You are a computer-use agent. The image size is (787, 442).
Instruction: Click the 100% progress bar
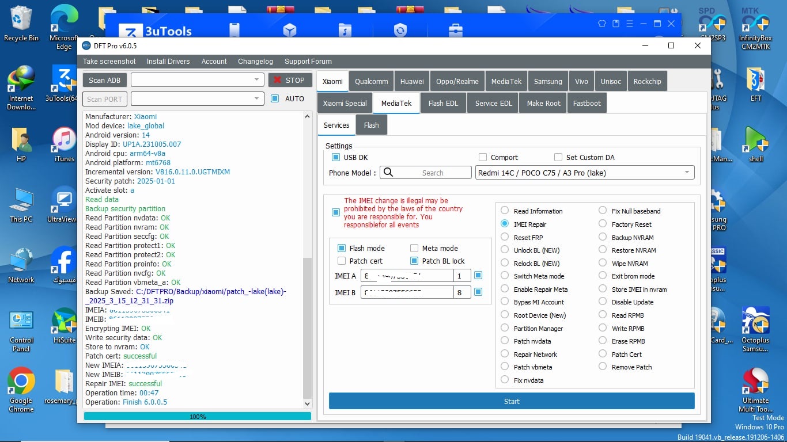pos(198,416)
